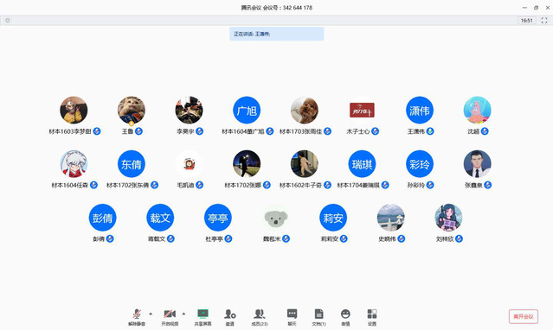553x330 pixels.
Task: Open the documents (1) panel
Action: [x=318, y=317]
